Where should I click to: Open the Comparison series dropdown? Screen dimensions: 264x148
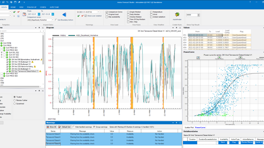click(53, 20)
